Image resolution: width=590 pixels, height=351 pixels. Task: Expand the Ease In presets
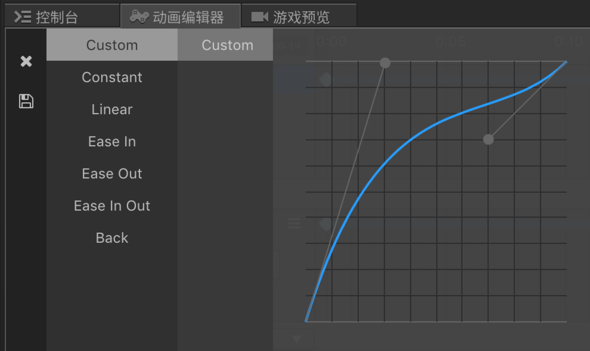[112, 142]
